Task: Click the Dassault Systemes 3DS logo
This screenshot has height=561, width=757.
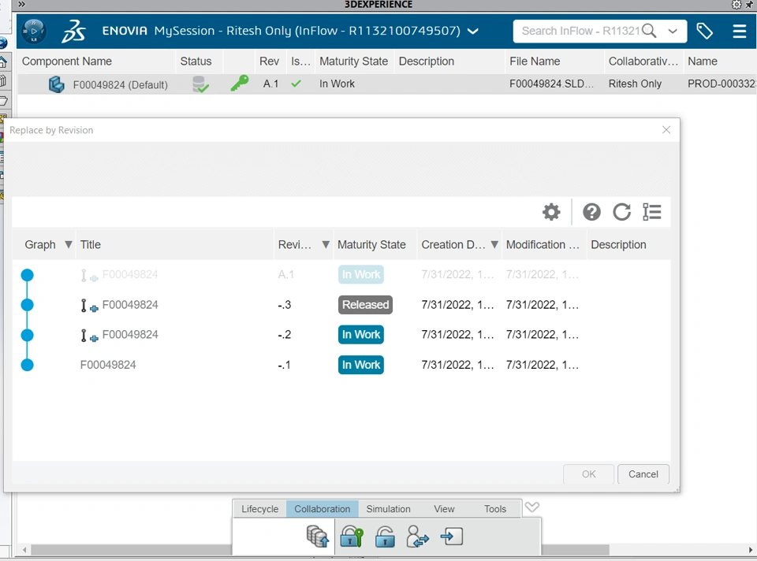Action: coord(73,32)
